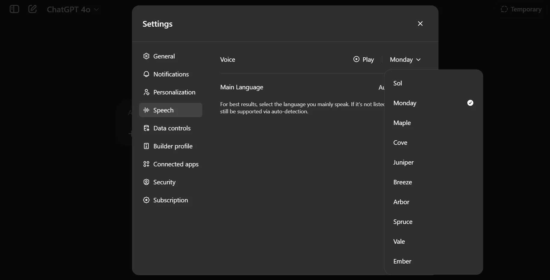Expand the Monday voice dropdown
This screenshot has height=280, width=550.
(x=405, y=59)
